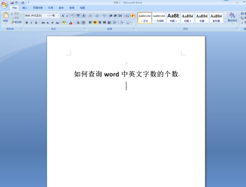Expand the styles gallery More arrow

[x=225, y=22]
